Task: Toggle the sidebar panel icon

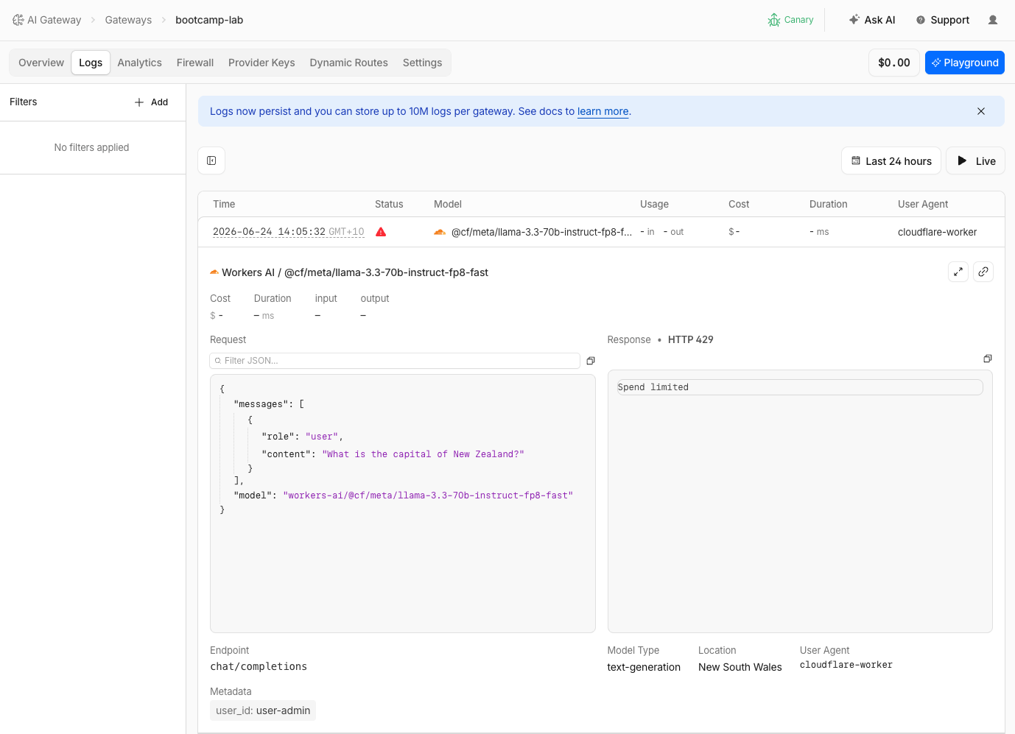Action: tap(211, 160)
